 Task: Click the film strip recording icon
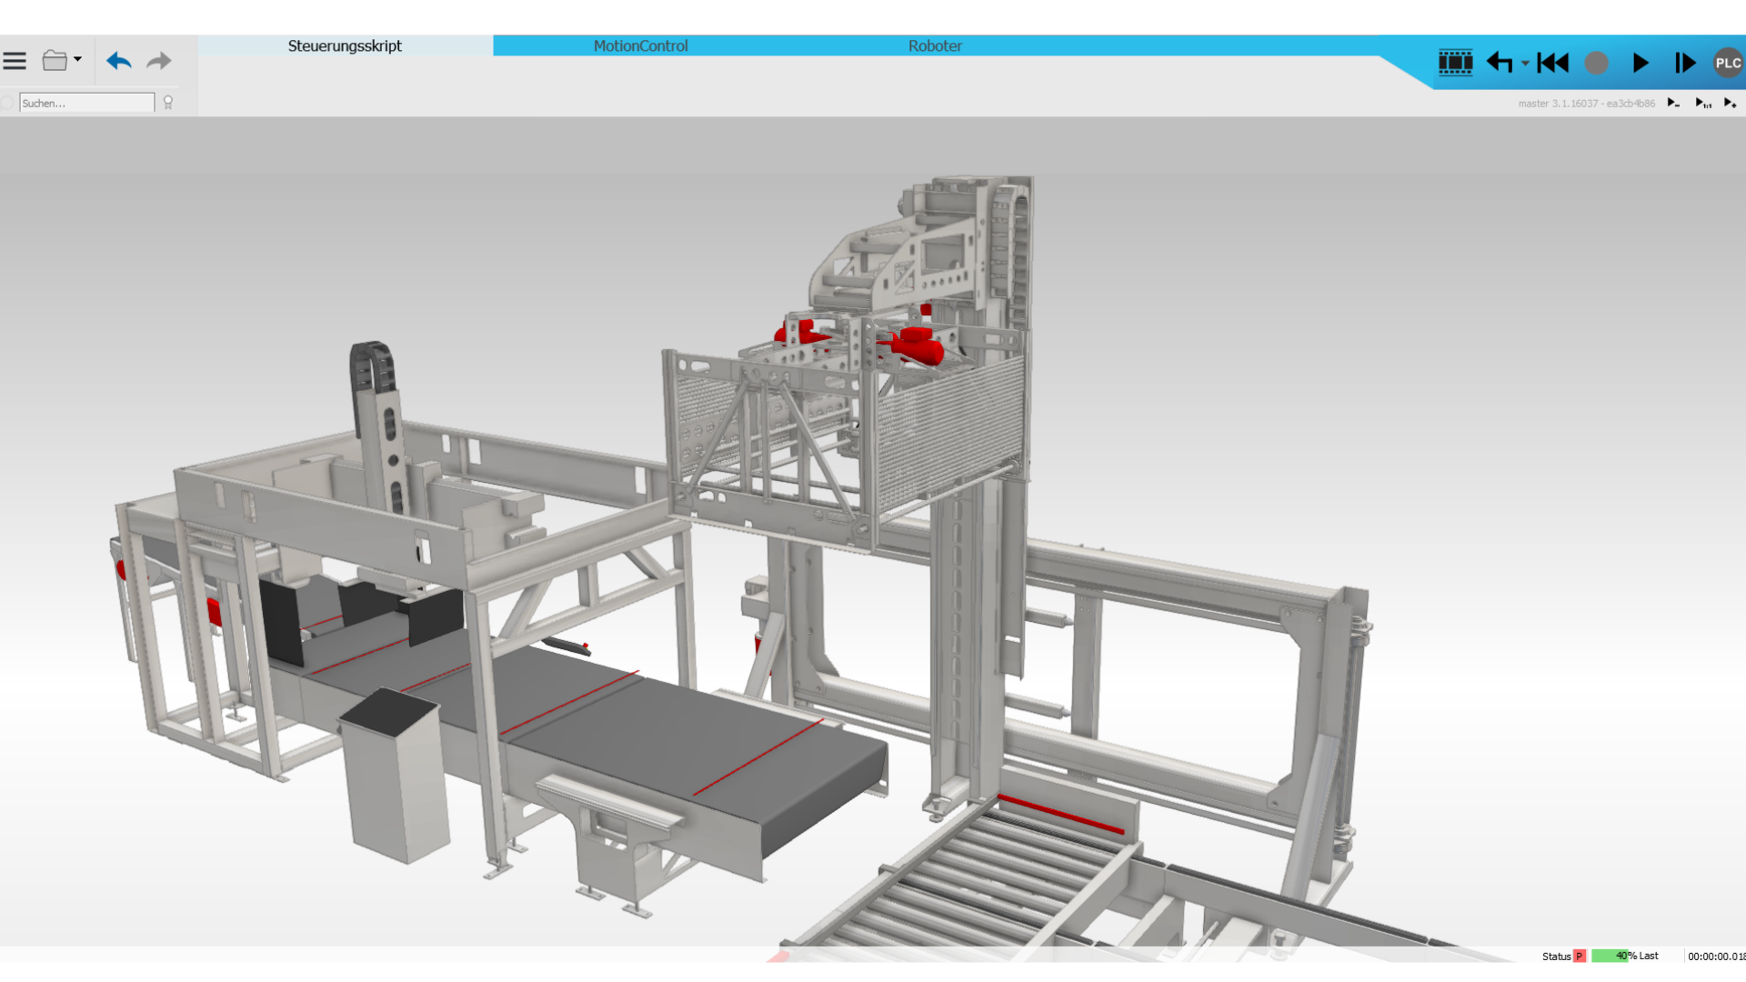click(x=1455, y=63)
